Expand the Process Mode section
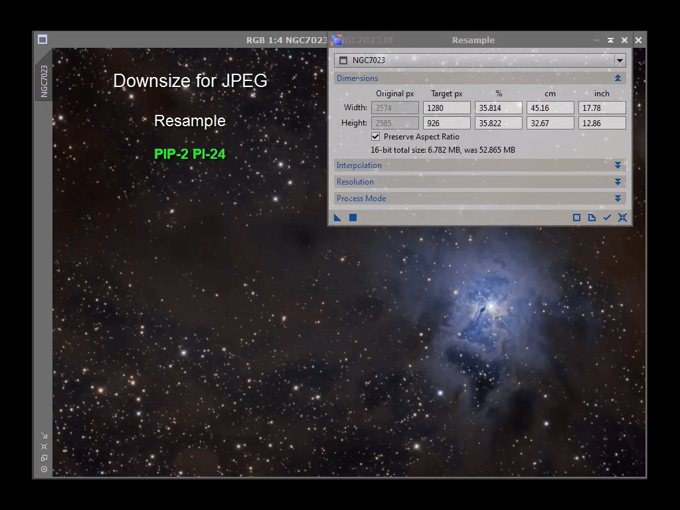The height and width of the screenshot is (510, 680). click(x=618, y=199)
